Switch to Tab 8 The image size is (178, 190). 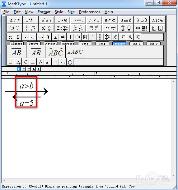(136, 44)
